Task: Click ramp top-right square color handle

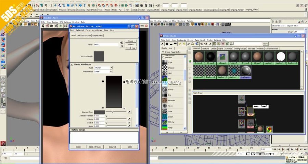Action: tap(124, 82)
